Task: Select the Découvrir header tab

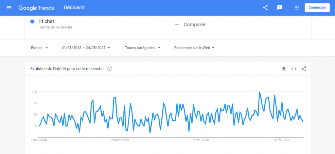Action: click(75, 7)
